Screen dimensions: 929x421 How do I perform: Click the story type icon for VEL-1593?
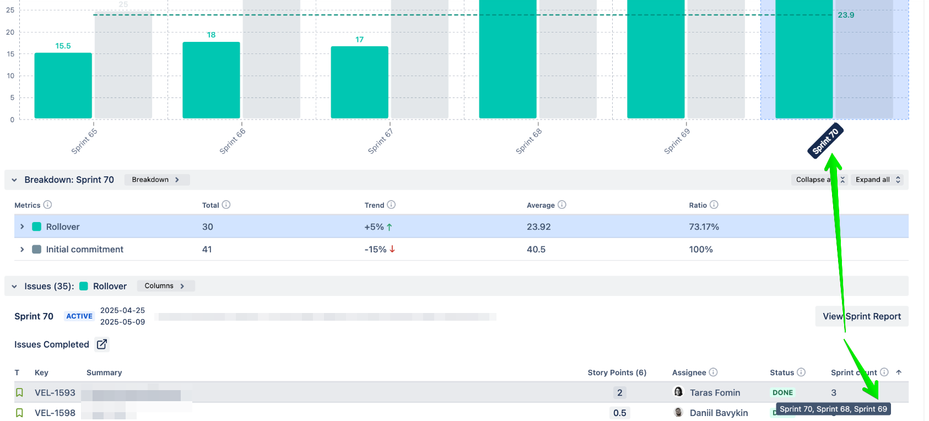point(19,393)
